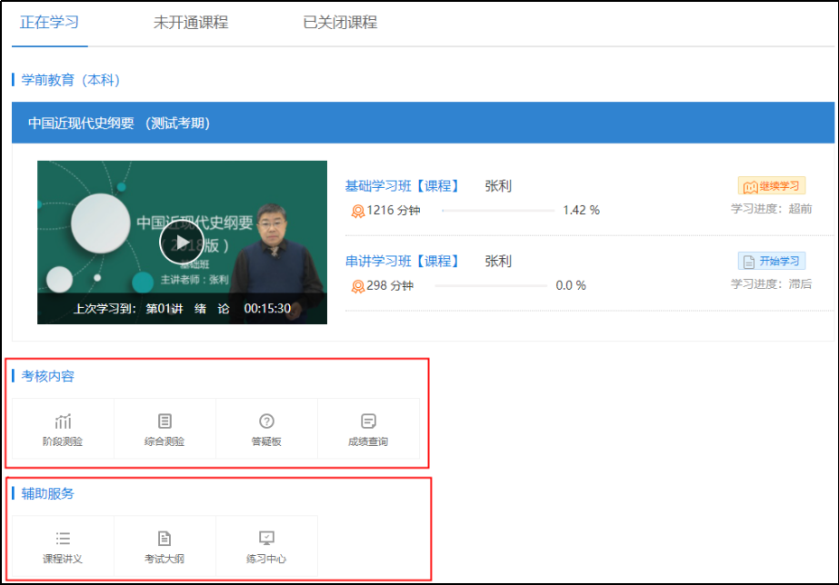
Task: Open the 串讲学习班【课程】 link
Action: 403,261
